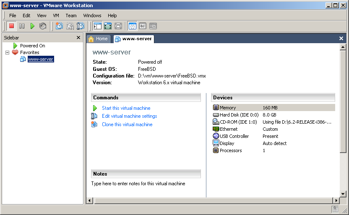
Task: Click the Quick Switch toolbar icon
Action: tap(108, 26)
